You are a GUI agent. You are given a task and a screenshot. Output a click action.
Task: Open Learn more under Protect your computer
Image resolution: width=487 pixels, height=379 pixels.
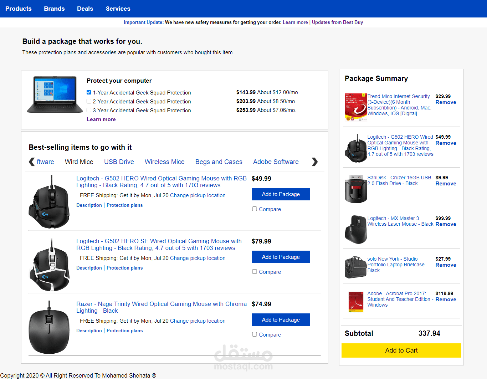point(101,119)
